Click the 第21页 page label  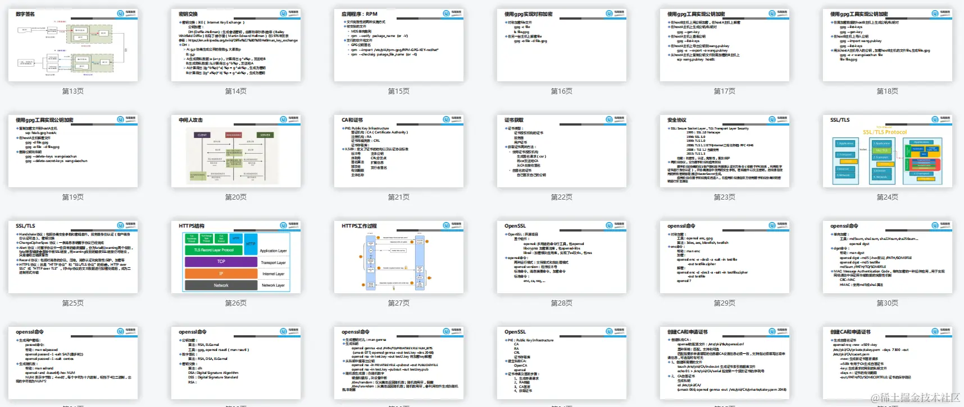pyautogui.click(x=399, y=197)
